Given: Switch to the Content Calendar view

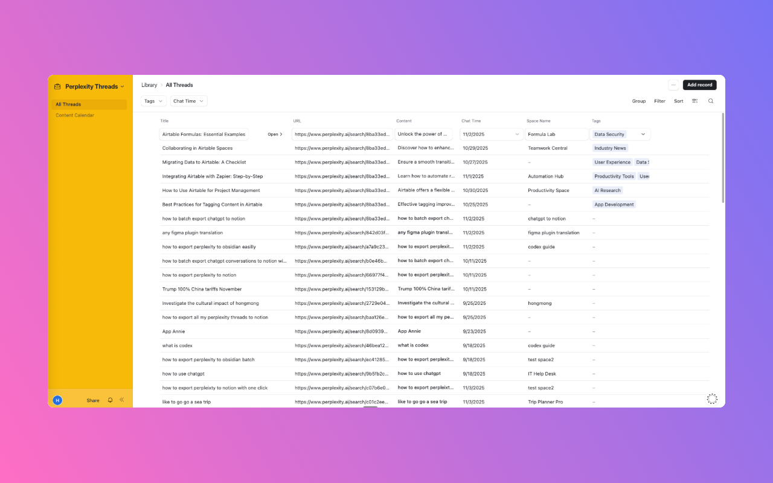Looking at the screenshot, I should coord(75,115).
